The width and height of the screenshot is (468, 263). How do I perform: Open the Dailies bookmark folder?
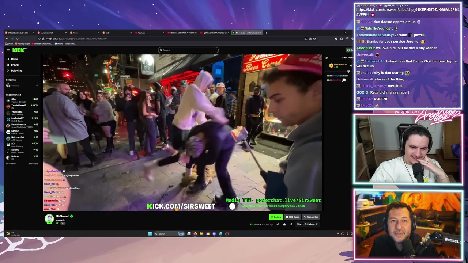pyautogui.click(x=9, y=43)
